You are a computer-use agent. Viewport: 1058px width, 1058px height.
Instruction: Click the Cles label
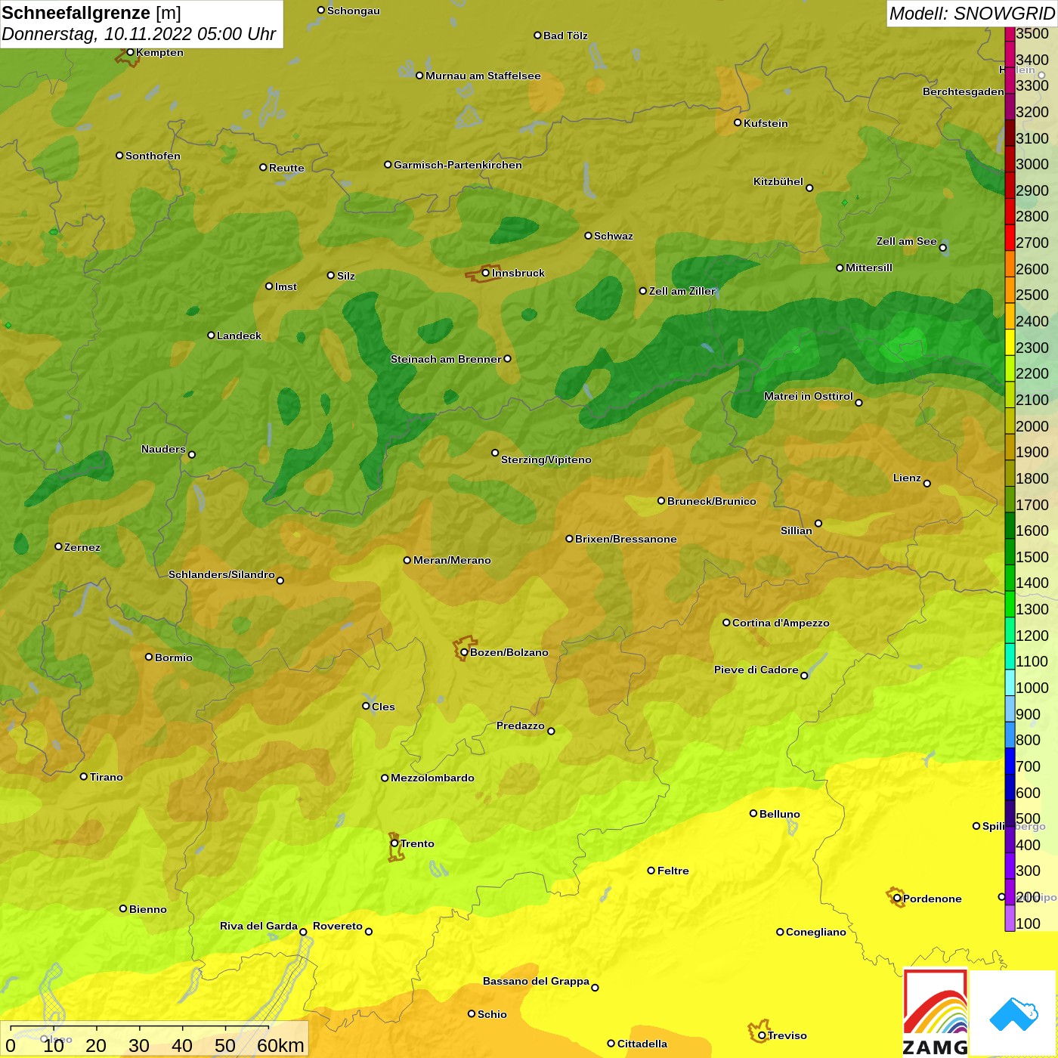coord(383,707)
